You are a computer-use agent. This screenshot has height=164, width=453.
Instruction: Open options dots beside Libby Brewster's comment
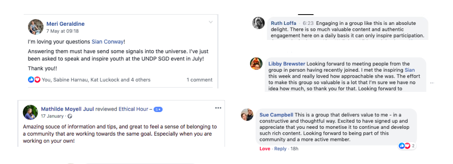[x=432, y=83]
